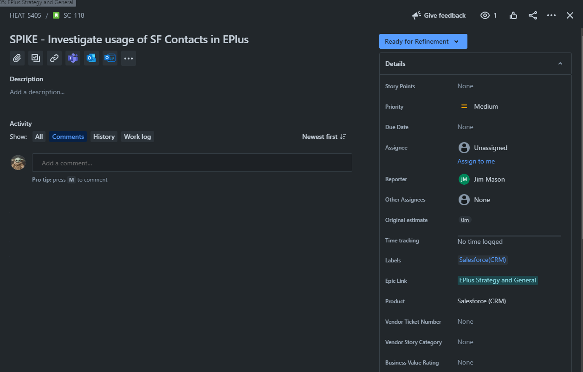Viewport: 583px width, 372px height.
Task: Add a child issue checklist icon
Action: [36, 58]
